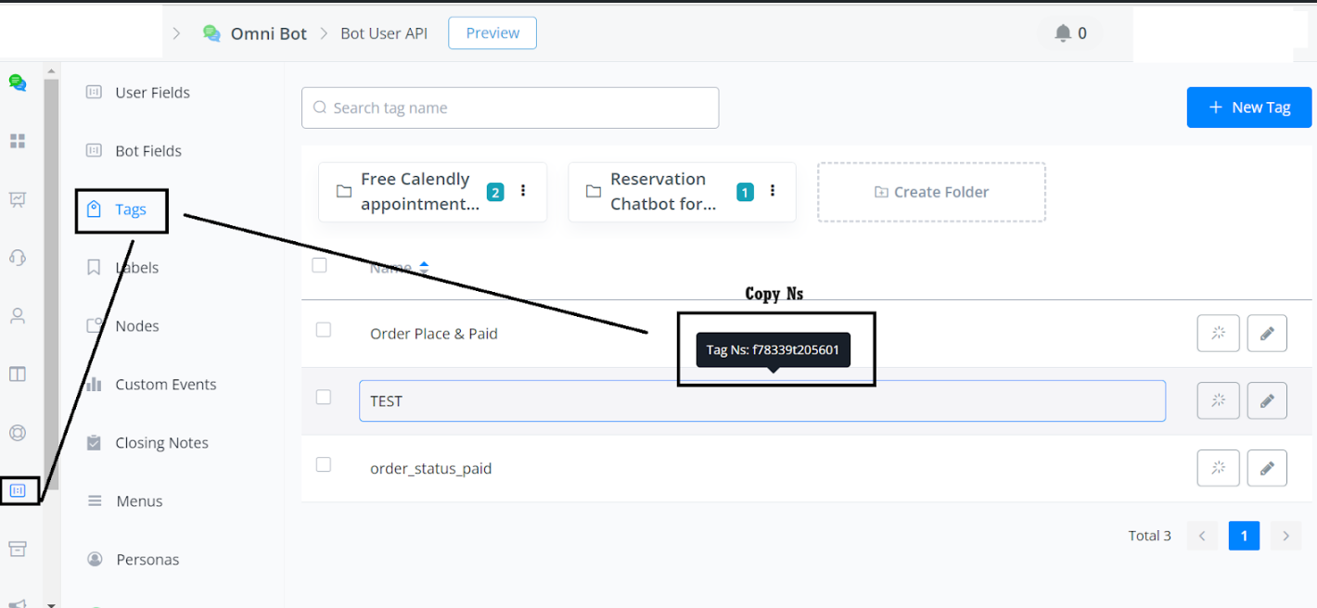Open the contacts person icon in sidebar

pyautogui.click(x=18, y=316)
